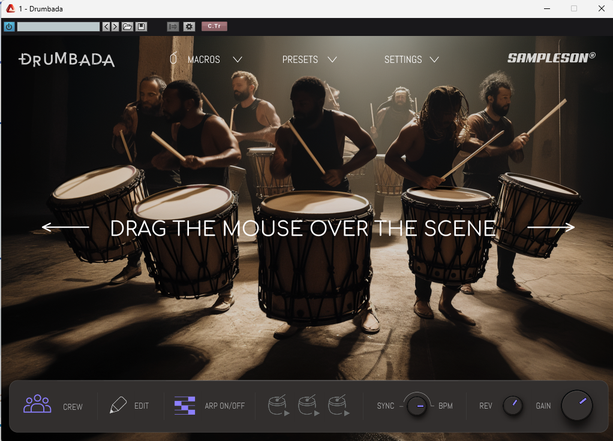
Task: Play the rightmost drum pattern icon
Action: click(x=339, y=405)
